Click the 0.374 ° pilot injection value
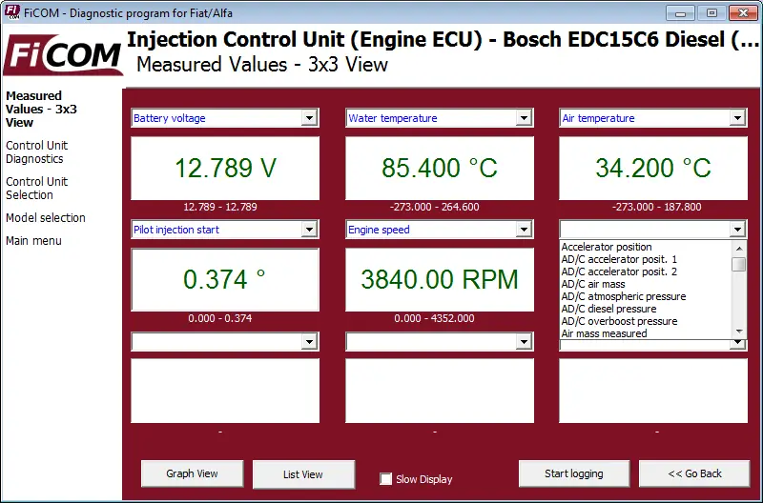This screenshot has height=503, width=763. [224, 279]
